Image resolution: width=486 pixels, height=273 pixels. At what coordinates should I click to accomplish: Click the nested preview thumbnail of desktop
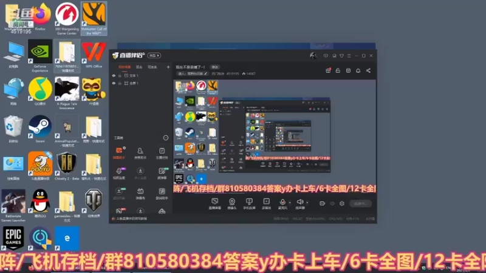pos(275,136)
